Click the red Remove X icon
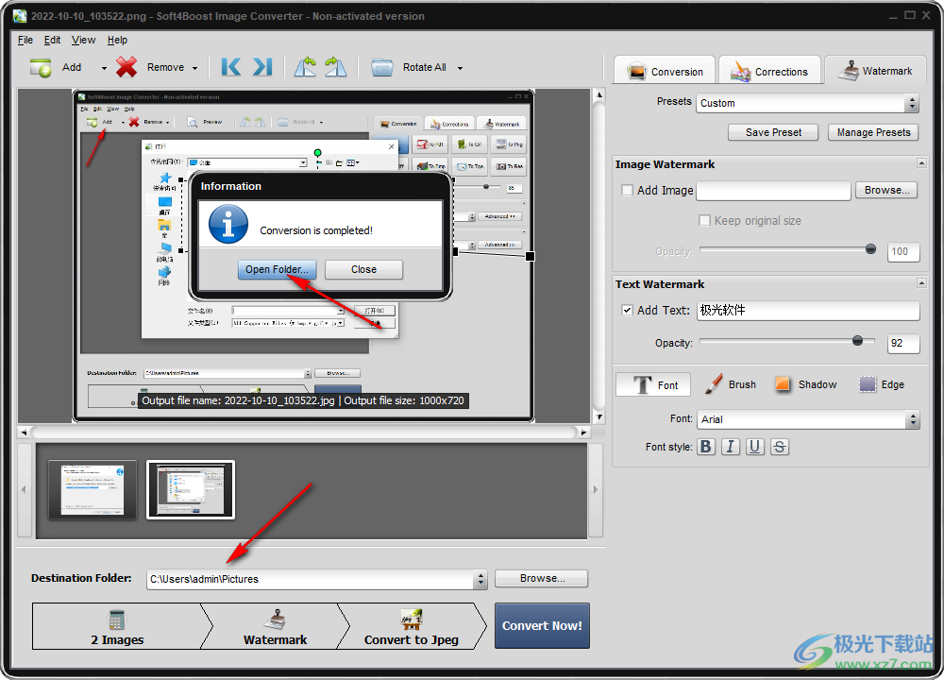The image size is (944, 680). tap(126, 67)
